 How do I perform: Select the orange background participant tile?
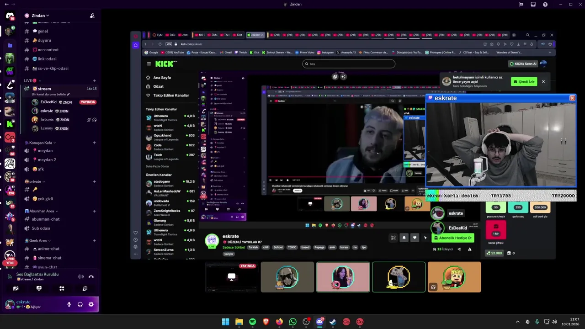454,277
